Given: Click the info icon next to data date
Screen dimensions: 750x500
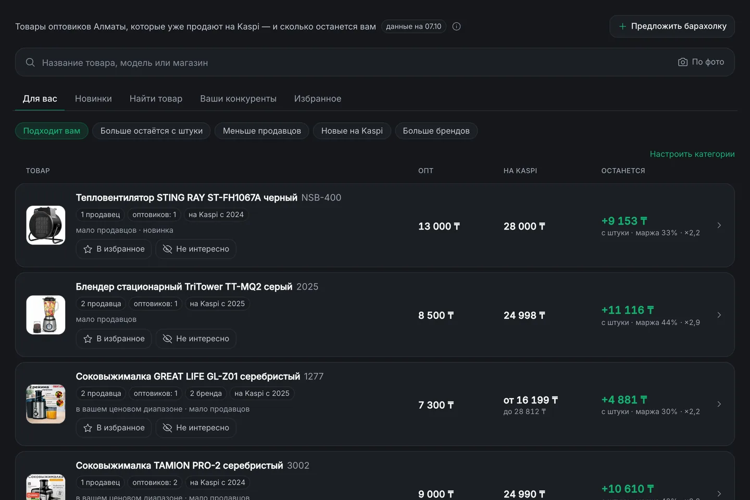Looking at the screenshot, I should pos(456,27).
